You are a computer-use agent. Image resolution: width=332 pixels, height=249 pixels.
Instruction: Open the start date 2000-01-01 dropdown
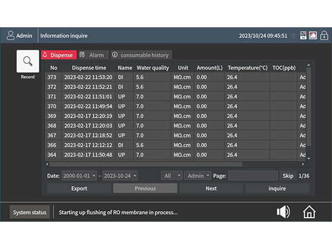[x=79, y=175]
